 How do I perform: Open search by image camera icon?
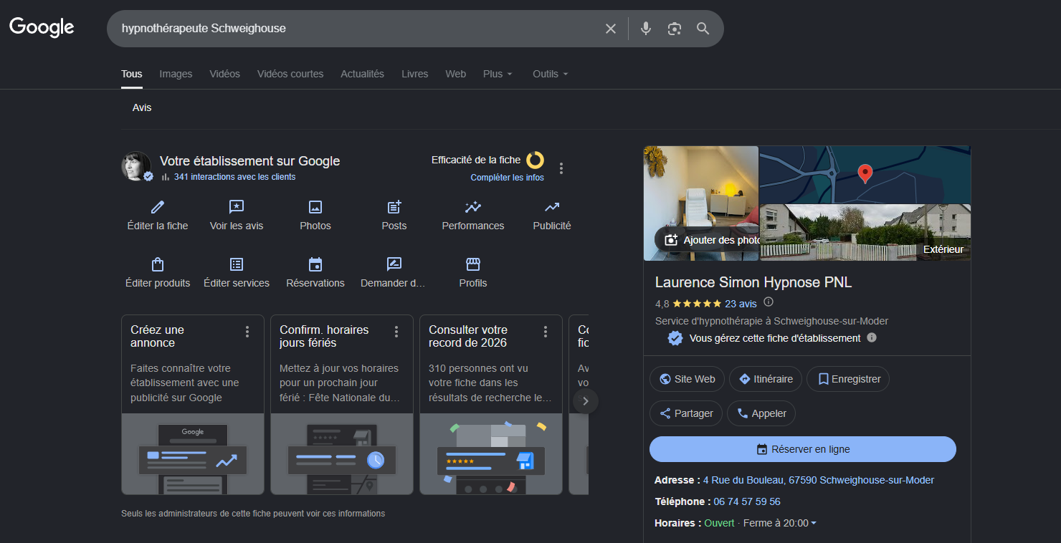(x=674, y=29)
